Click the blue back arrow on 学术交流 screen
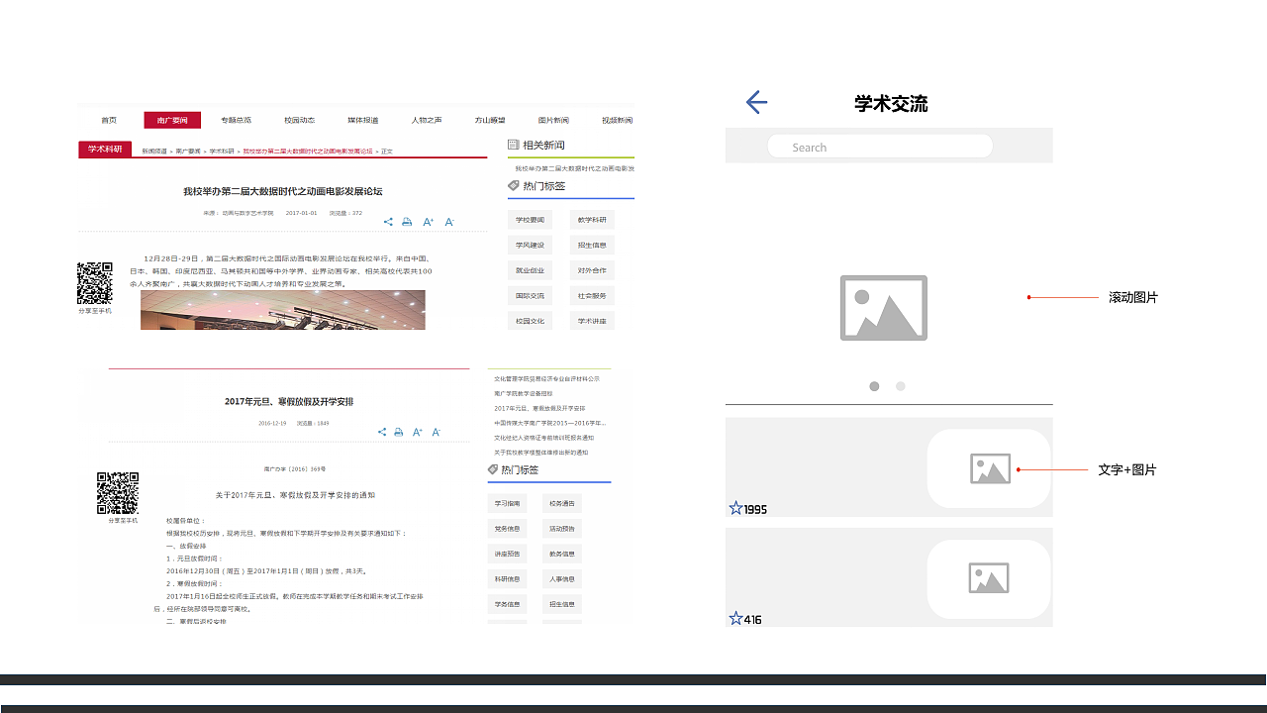 tap(755, 102)
